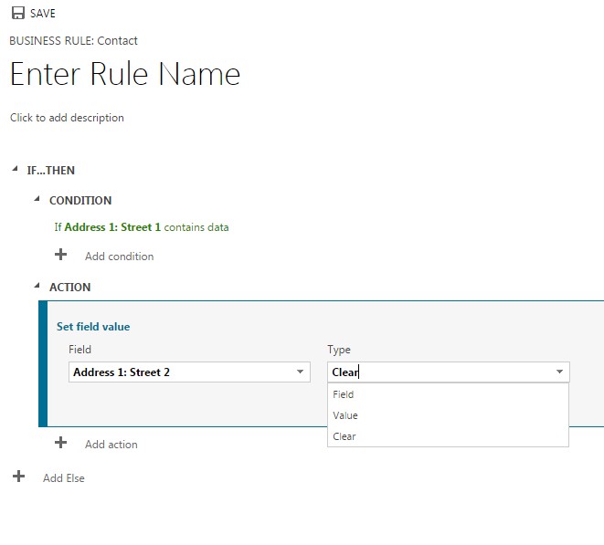This screenshot has width=604, height=545.
Task: Click the SAVE button label
Action: pyautogui.click(x=43, y=14)
